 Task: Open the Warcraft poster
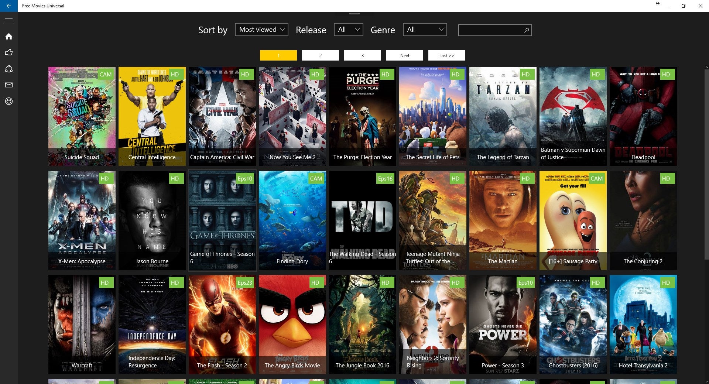point(82,325)
